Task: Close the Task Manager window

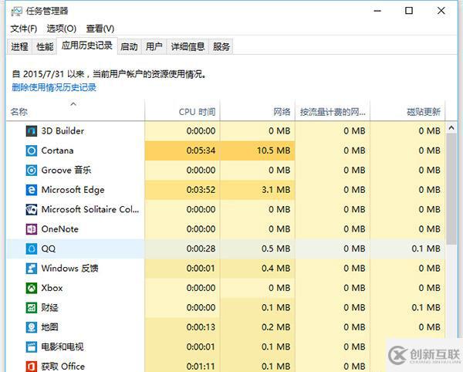Action: pos(441,11)
